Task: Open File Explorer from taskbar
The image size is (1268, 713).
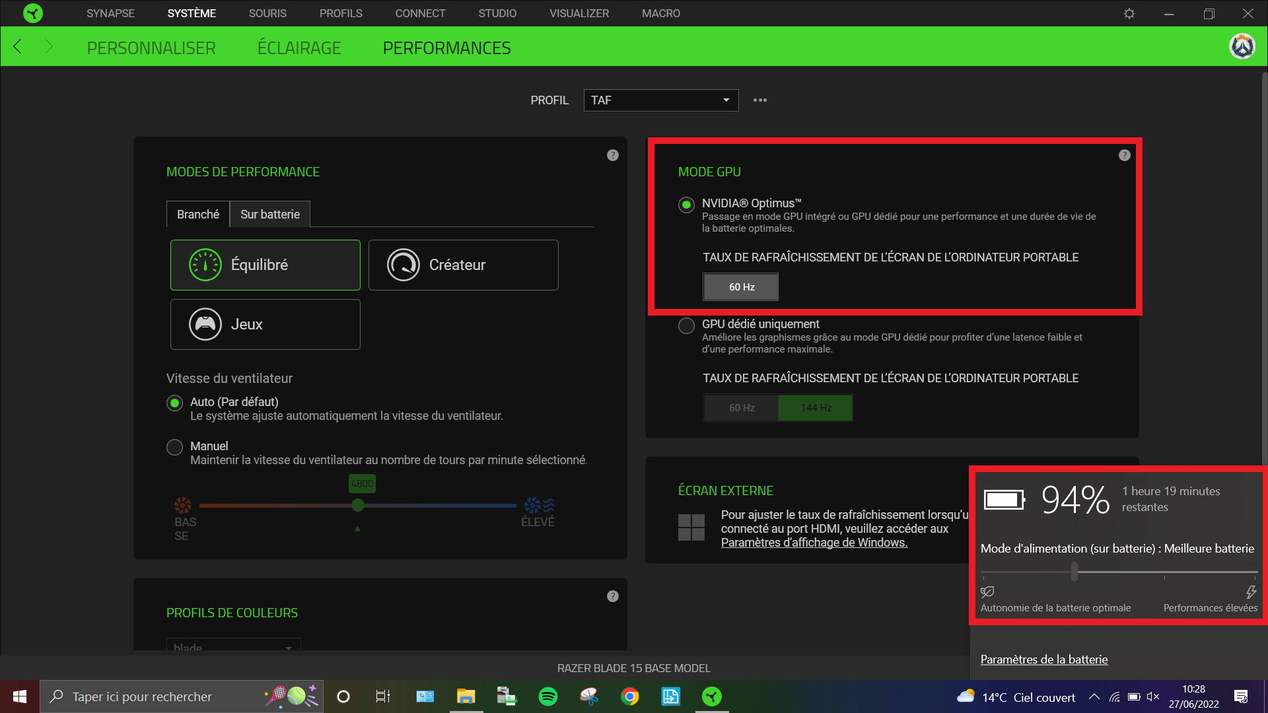Action: click(x=466, y=696)
